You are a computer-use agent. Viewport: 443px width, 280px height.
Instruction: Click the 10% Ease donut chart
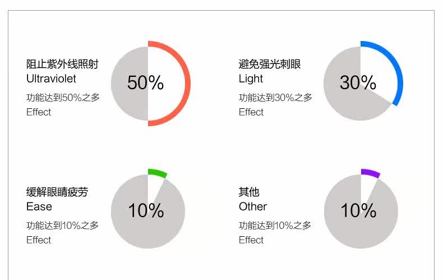click(148, 212)
